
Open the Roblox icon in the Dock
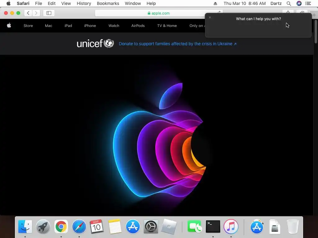(169, 227)
